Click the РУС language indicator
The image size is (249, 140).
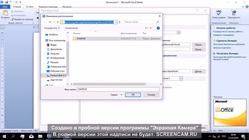point(224,136)
